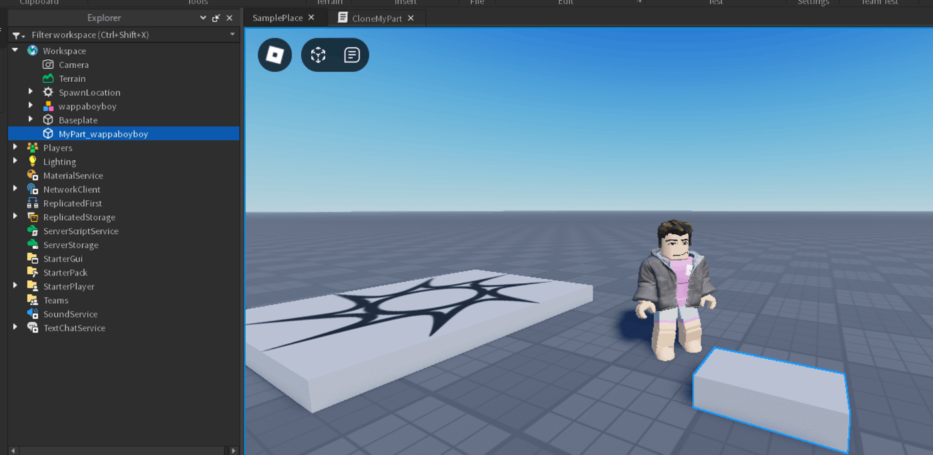Click the Explorer horizontal scrollbar

point(124,450)
